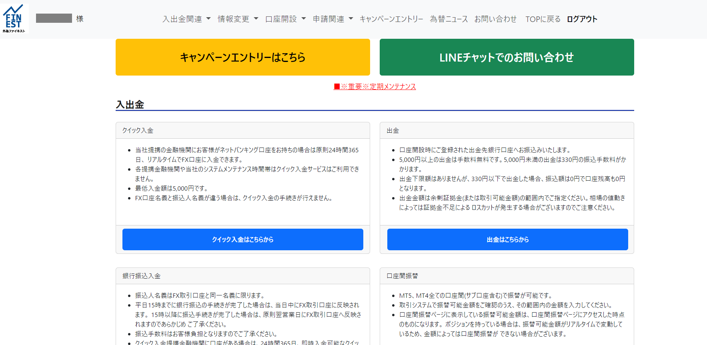Image resolution: width=707 pixels, height=345 pixels.
Task: Click the 出金 card header
Action: [x=507, y=131]
